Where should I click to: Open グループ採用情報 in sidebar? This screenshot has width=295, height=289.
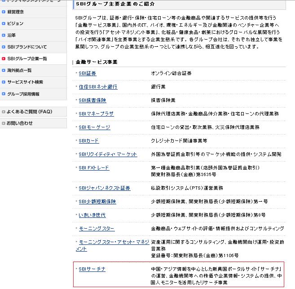(x=33, y=94)
